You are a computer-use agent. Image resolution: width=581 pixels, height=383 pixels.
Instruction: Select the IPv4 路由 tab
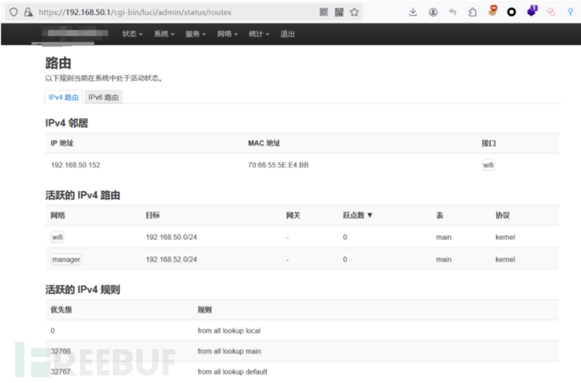click(x=63, y=98)
